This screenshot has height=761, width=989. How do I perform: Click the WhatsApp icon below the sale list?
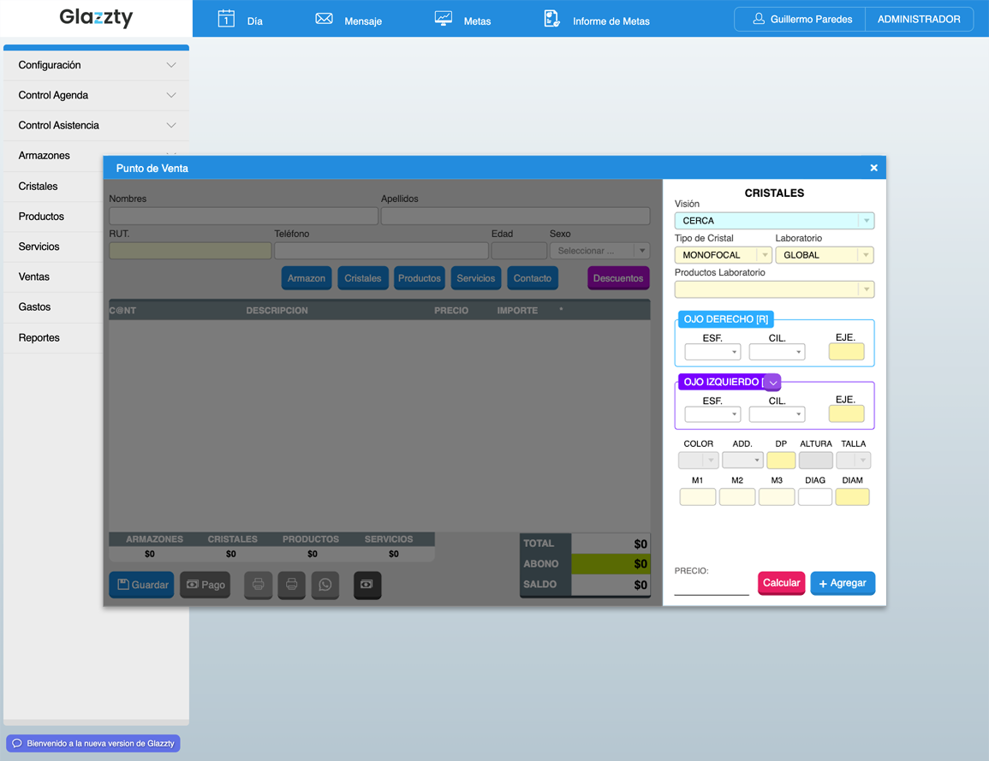pyautogui.click(x=325, y=586)
